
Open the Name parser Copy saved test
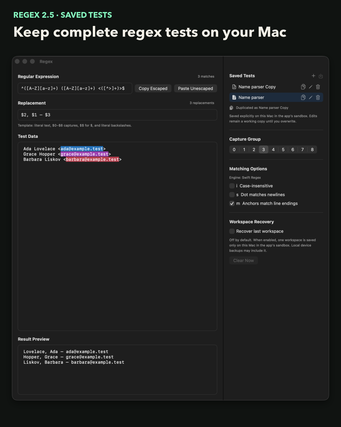click(276, 87)
